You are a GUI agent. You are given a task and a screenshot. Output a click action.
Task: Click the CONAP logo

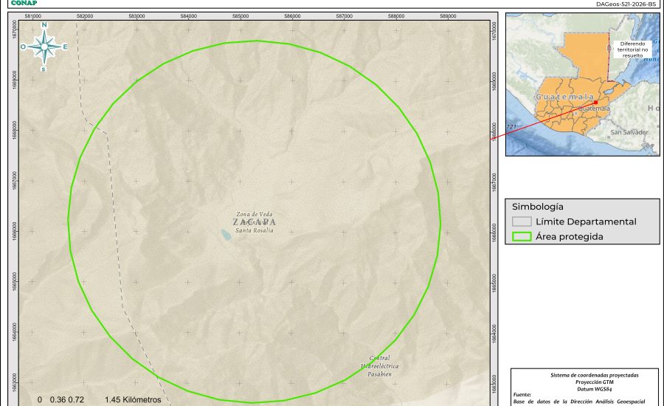pos(24,3)
